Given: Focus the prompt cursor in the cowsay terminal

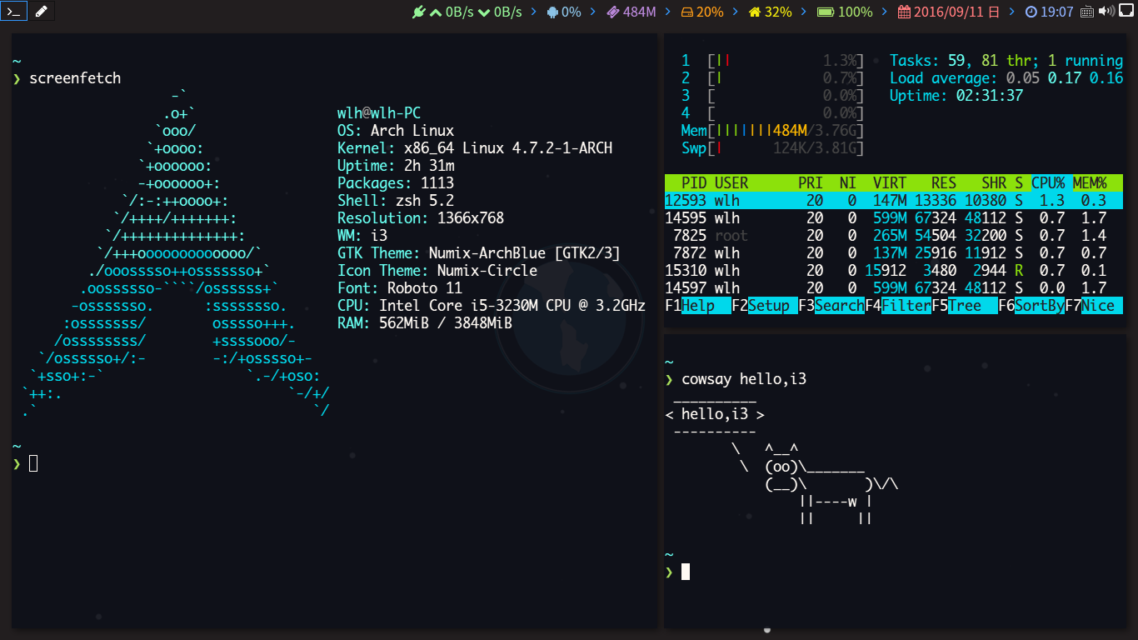Looking at the screenshot, I should coord(686,572).
